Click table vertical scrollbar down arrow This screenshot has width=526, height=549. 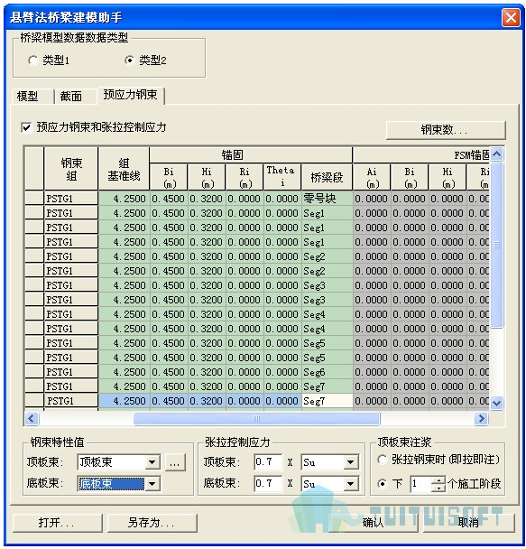point(496,403)
